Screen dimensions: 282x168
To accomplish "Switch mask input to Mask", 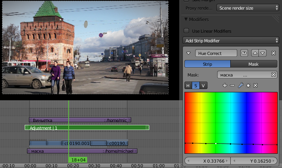I will tap(254, 64).
